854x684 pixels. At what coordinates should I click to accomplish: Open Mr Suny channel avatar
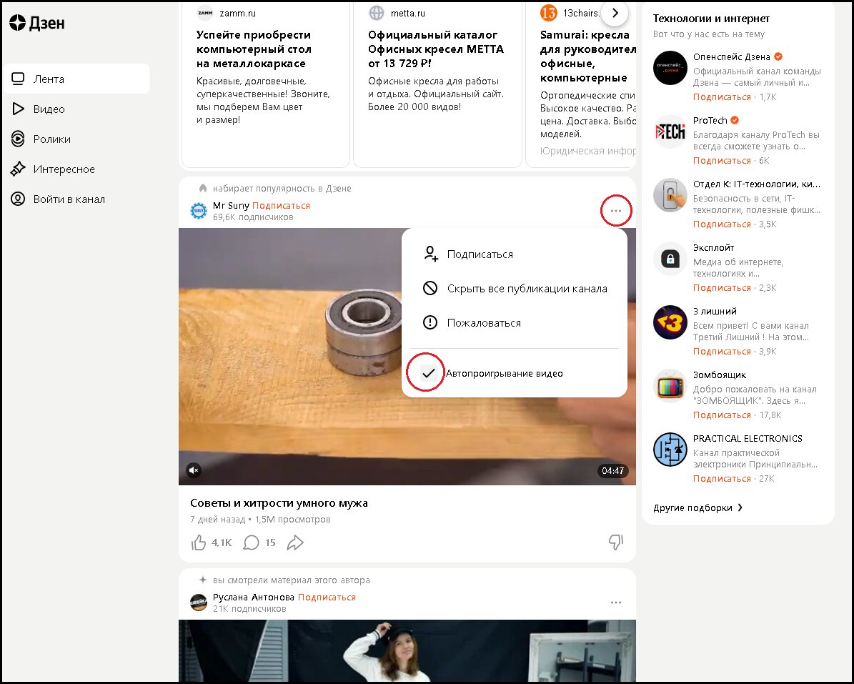pyautogui.click(x=199, y=211)
